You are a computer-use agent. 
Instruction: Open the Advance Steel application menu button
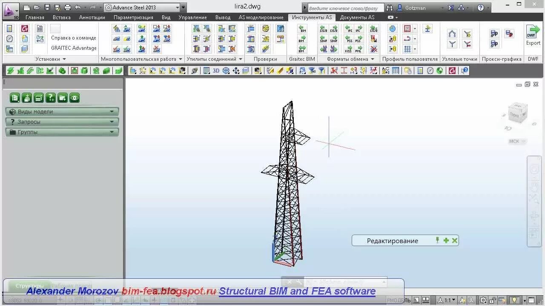pos(11,11)
